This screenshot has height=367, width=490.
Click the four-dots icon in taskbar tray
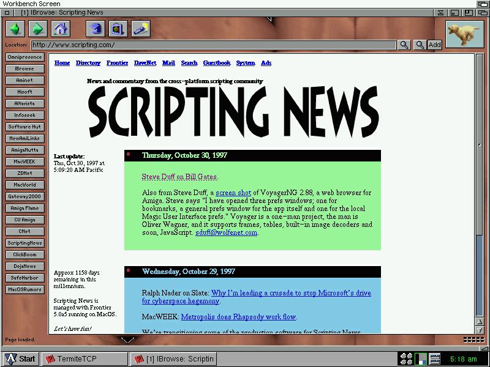coord(406,359)
